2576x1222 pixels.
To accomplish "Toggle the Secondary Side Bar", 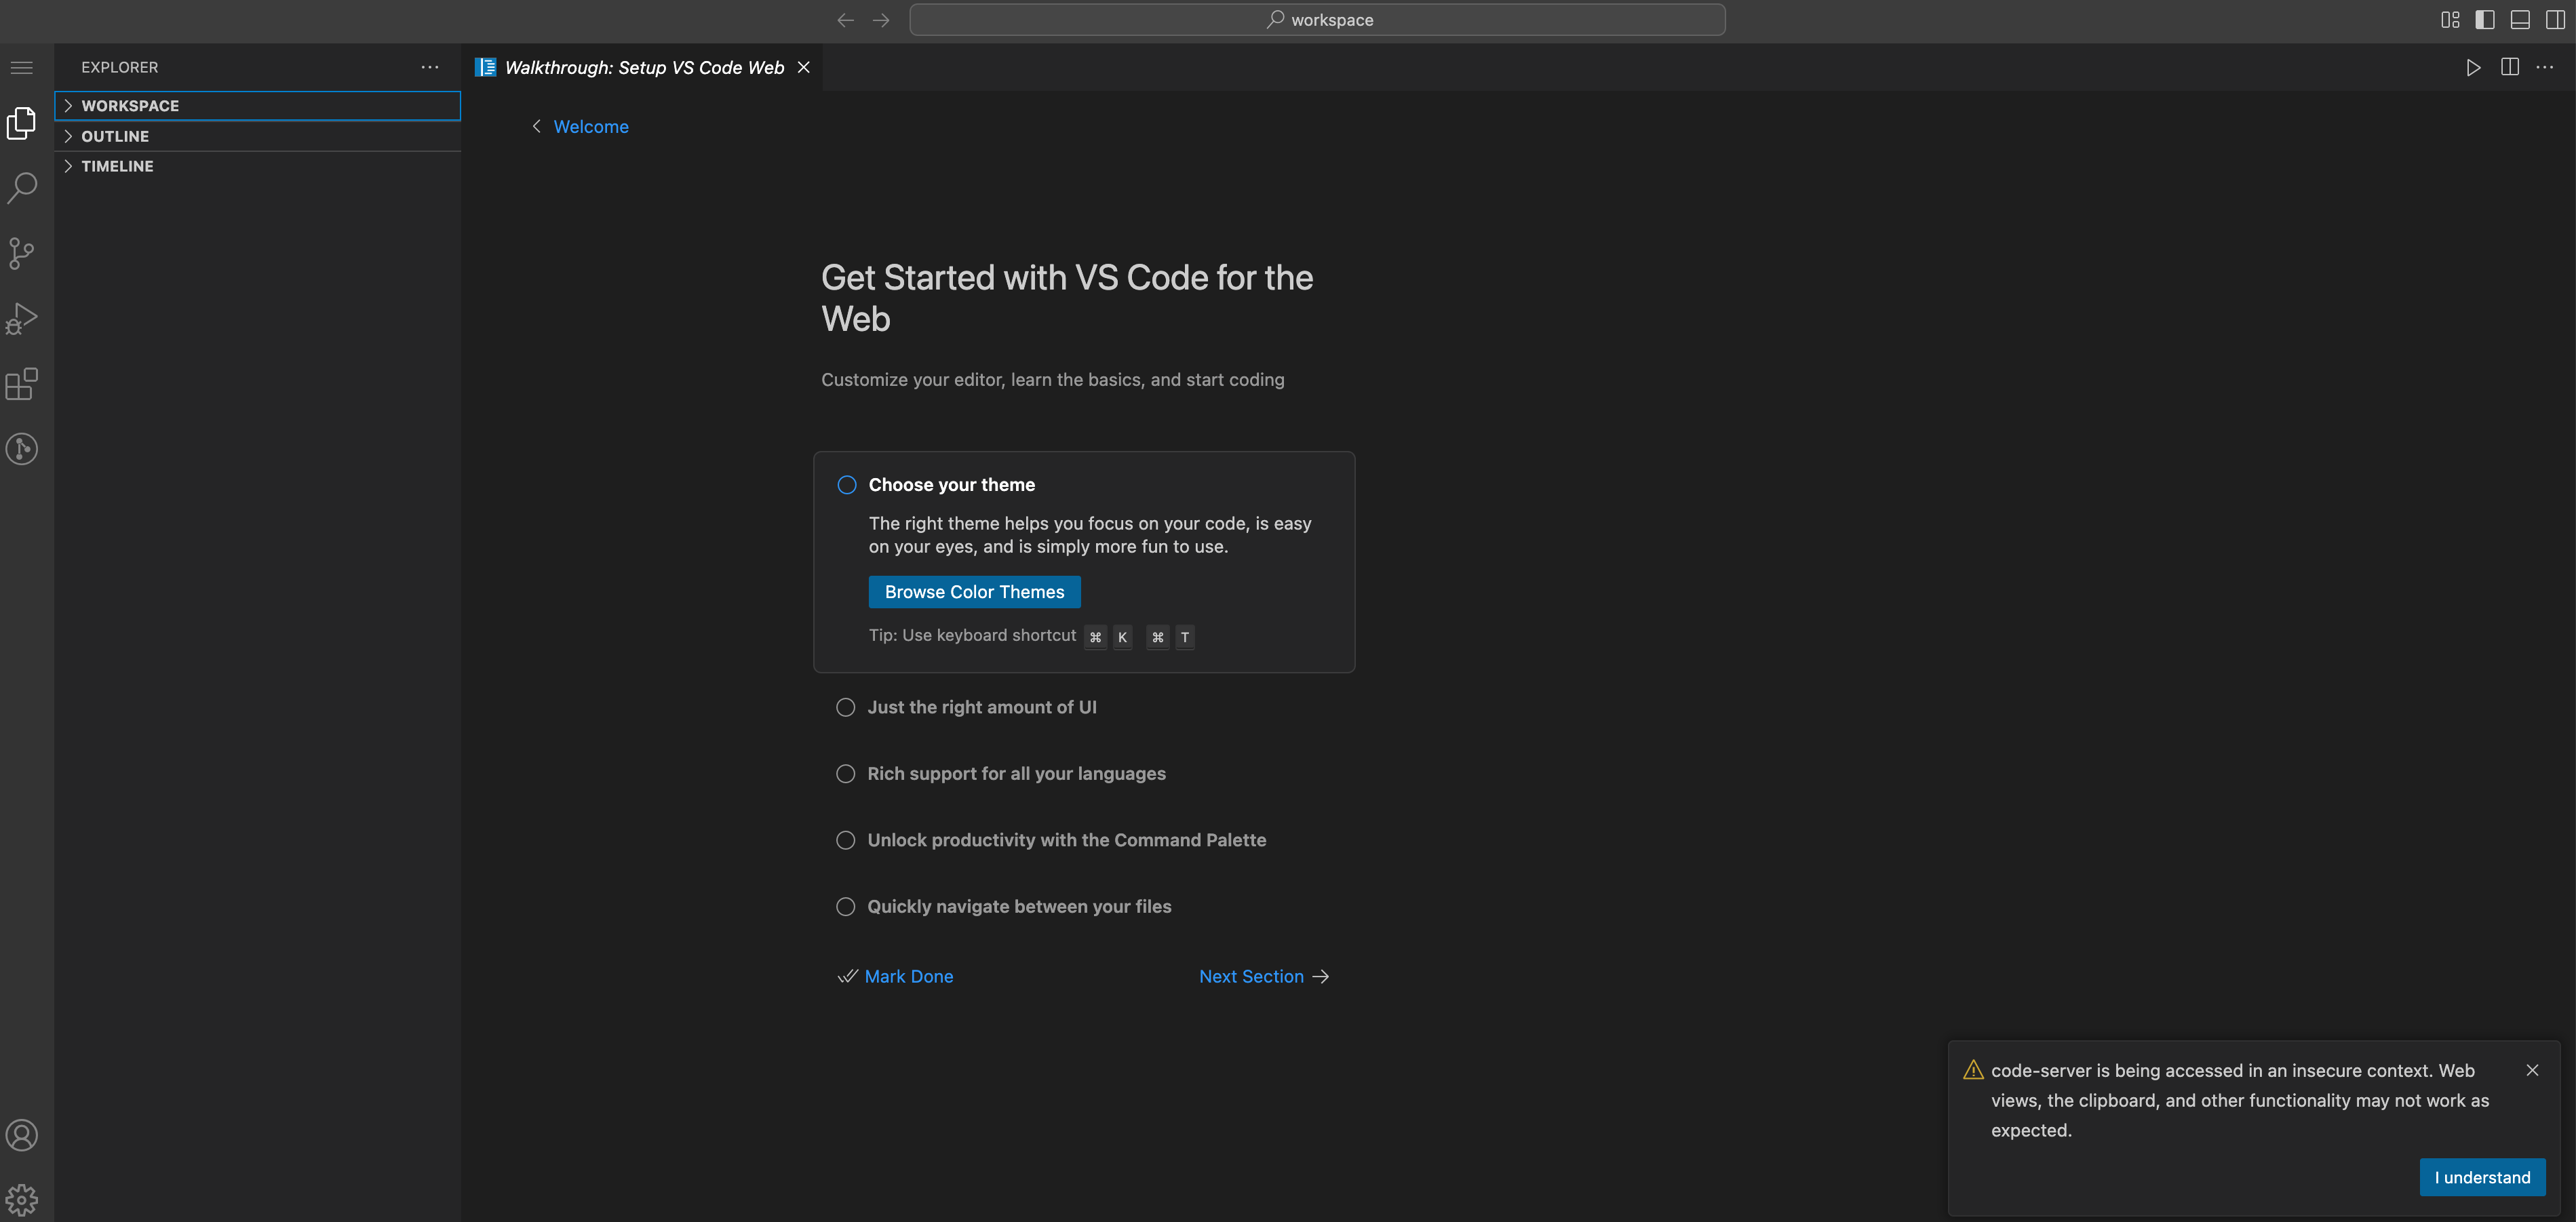I will (2555, 20).
